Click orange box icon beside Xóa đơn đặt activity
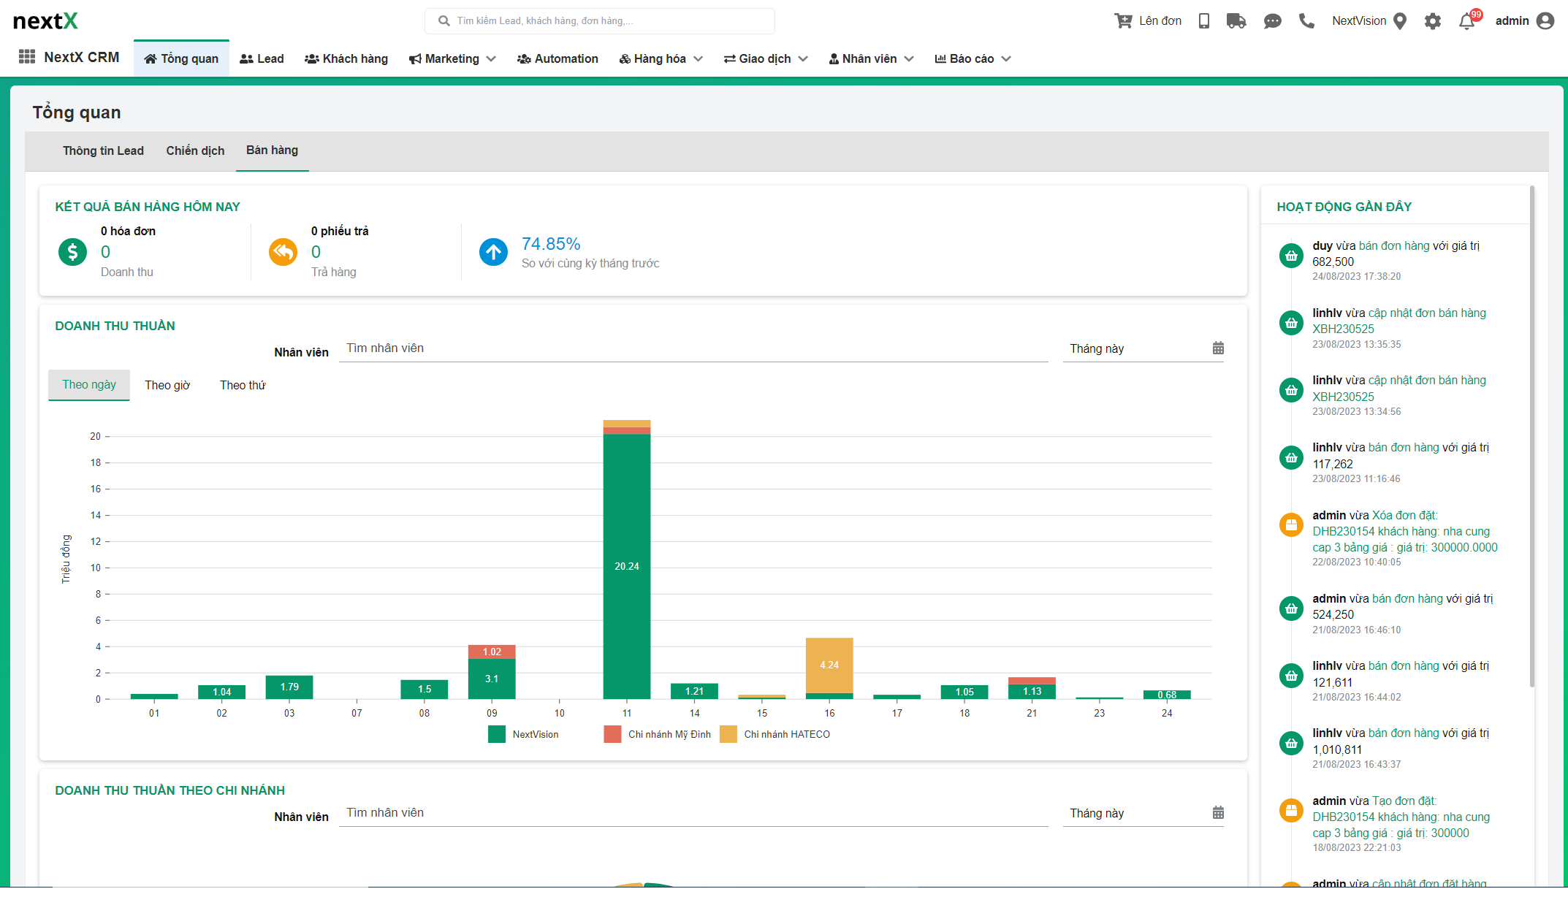Image resolution: width=1568 pixels, height=897 pixels. point(1291,524)
